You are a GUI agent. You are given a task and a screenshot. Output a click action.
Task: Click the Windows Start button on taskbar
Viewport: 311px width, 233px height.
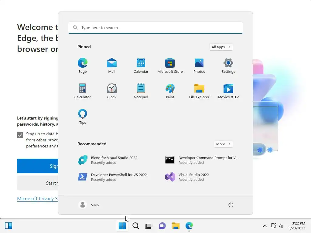click(x=122, y=226)
